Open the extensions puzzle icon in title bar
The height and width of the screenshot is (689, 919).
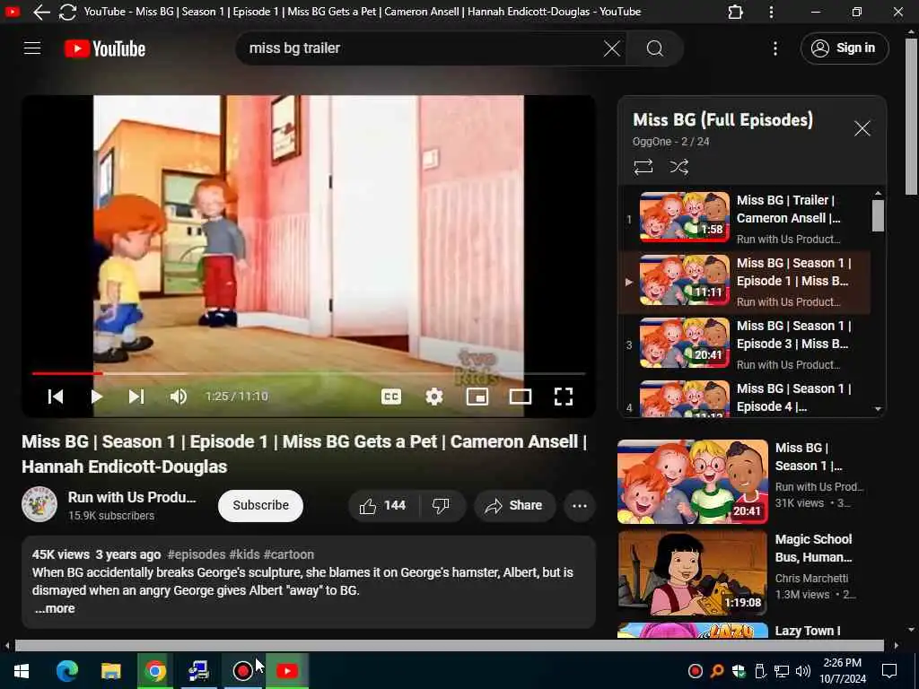click(735, 12)
